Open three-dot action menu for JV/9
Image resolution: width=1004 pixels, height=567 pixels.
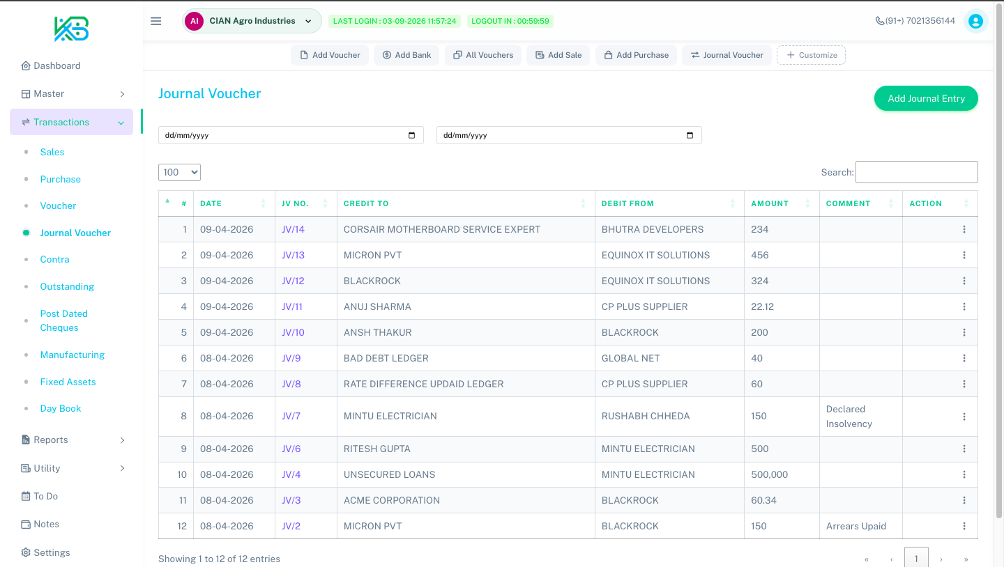pos(964,358)
